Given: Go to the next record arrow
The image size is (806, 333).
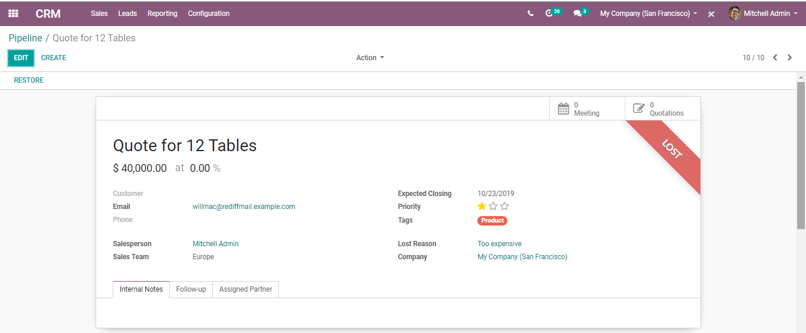Looking at the screenshot, I should coord(789,58).
